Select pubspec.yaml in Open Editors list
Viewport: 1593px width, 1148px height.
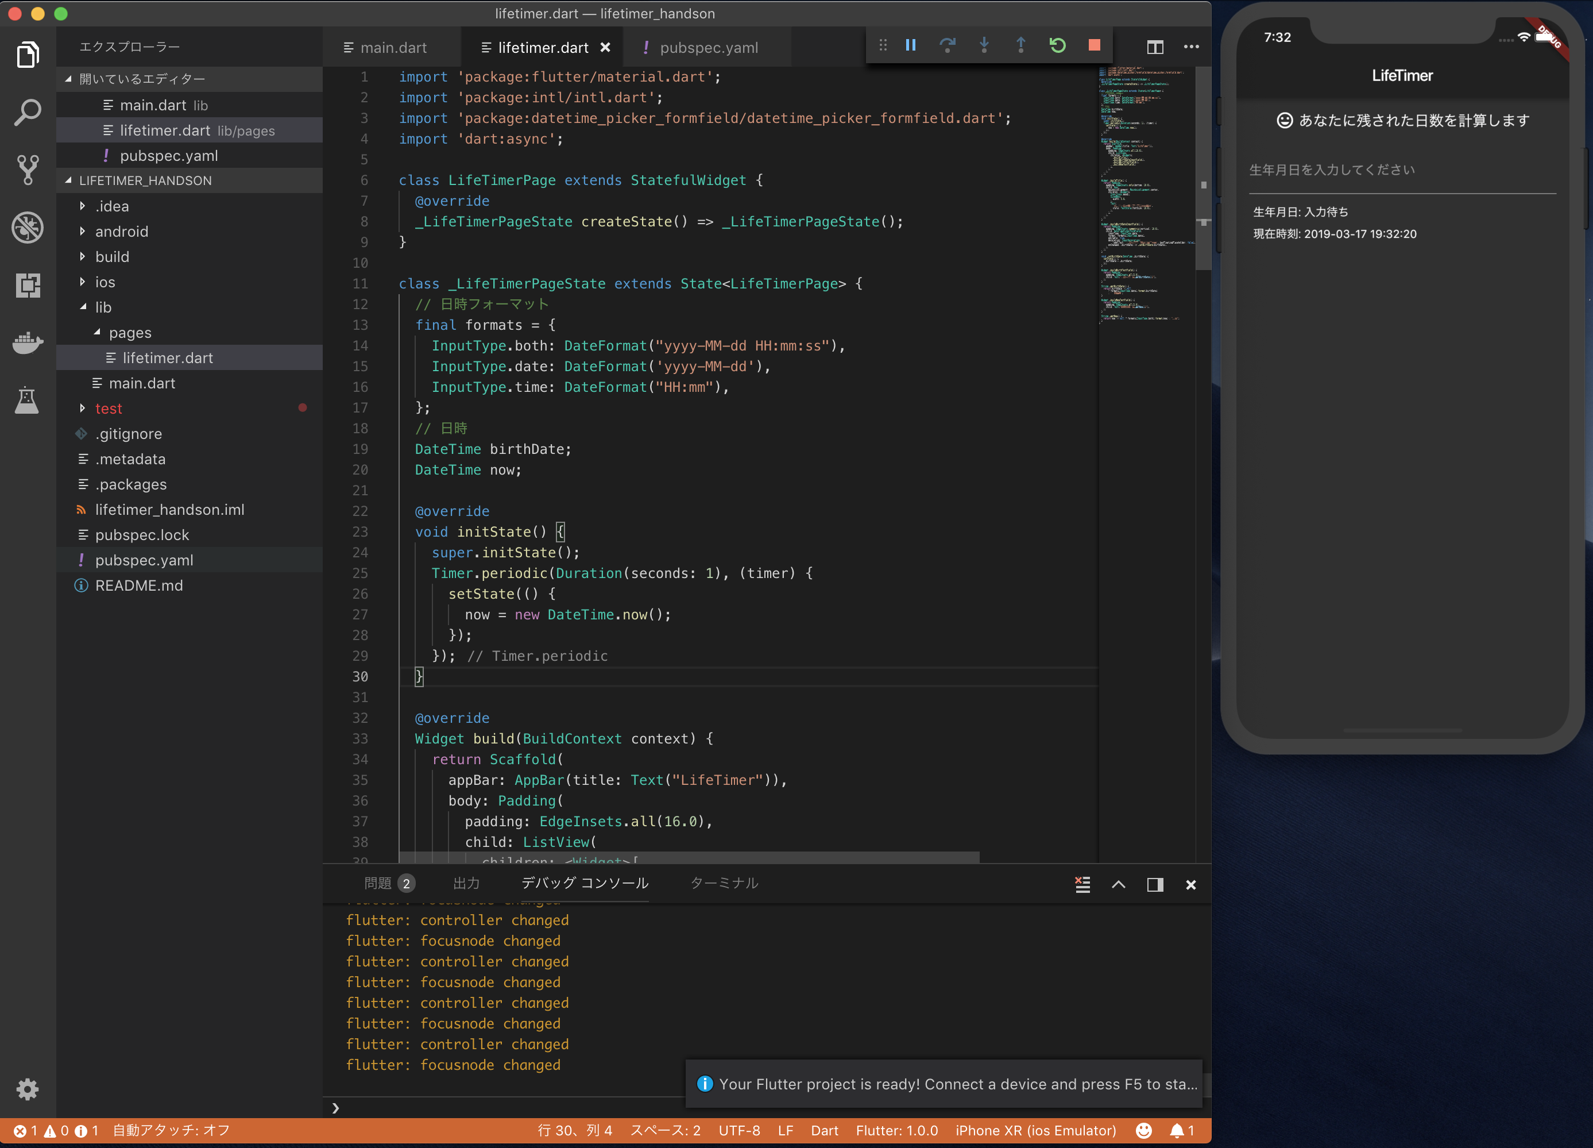(x=189, y=155)
